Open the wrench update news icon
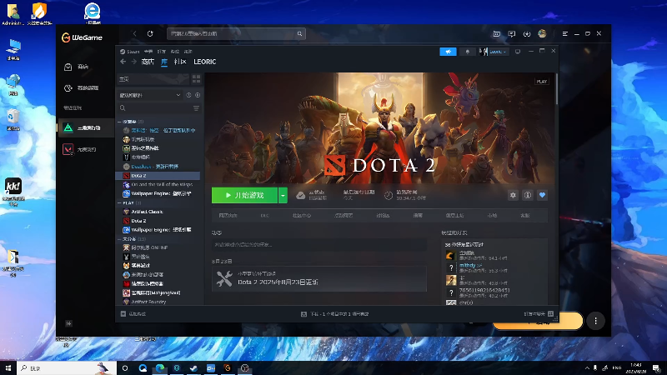 tap(224, 279)
